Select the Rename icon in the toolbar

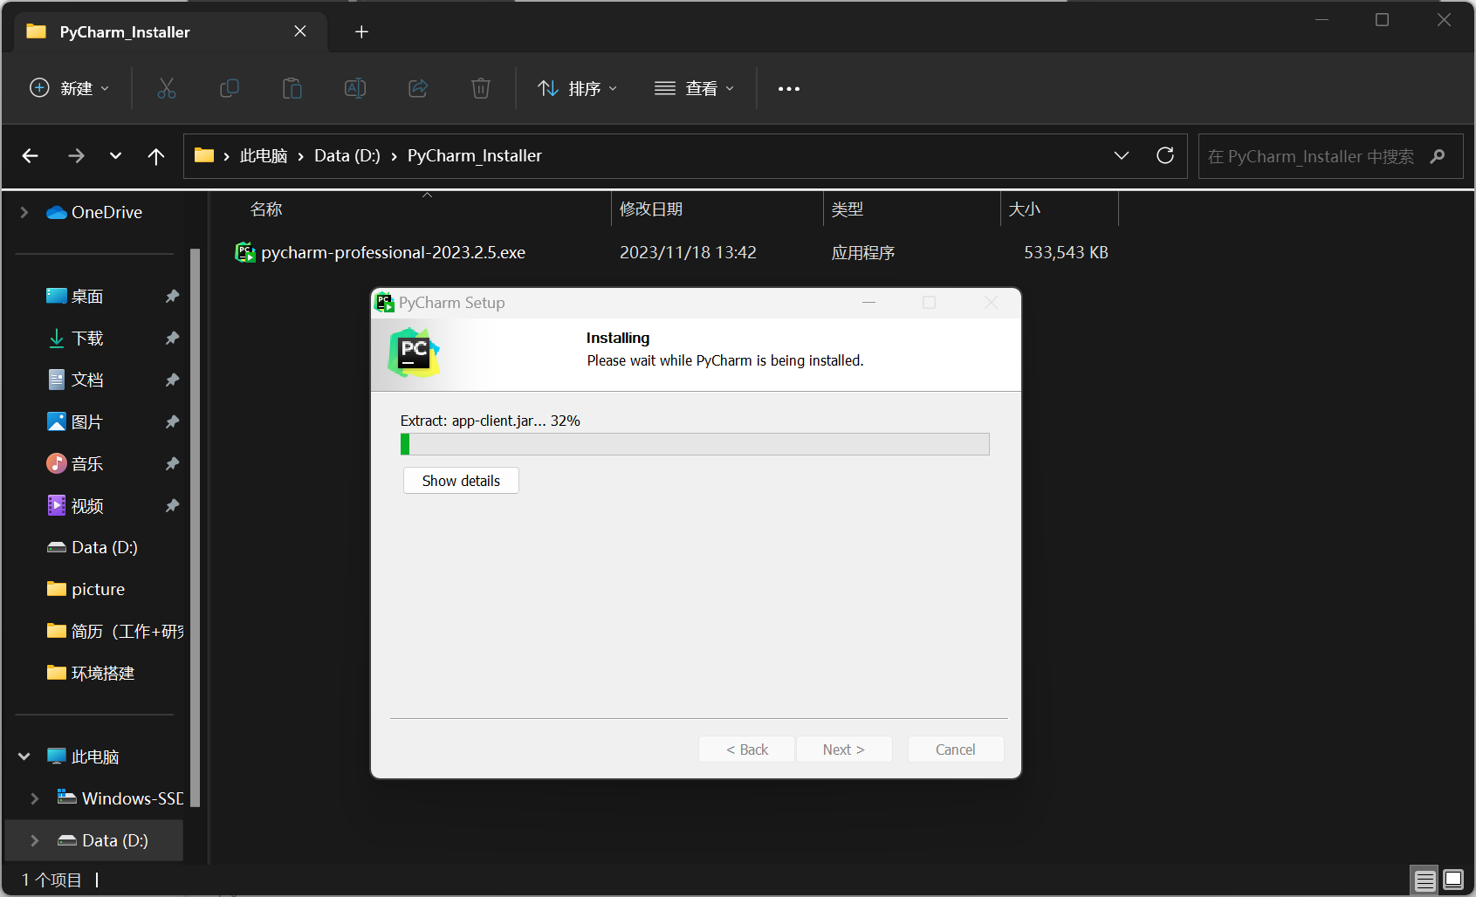354,88
